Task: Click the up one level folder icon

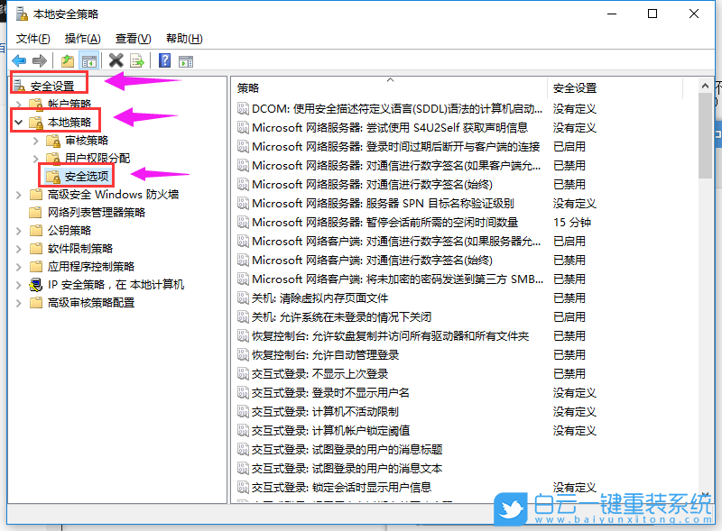Action: click(69, 60)
